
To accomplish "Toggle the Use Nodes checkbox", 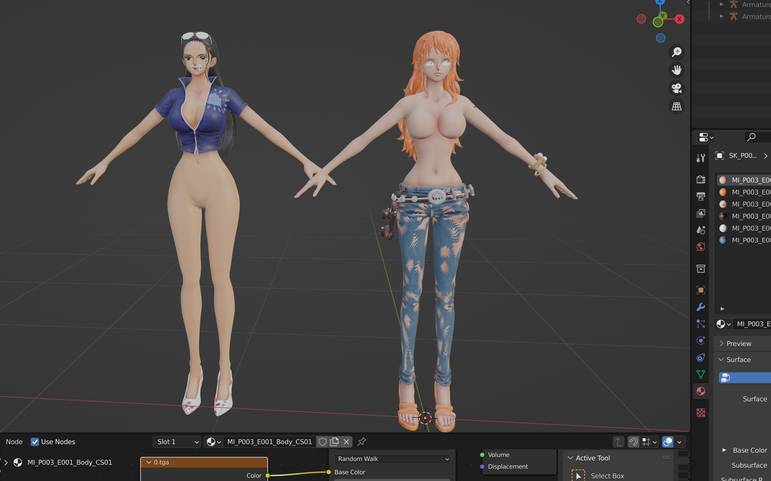I will pyautogui.click(x=35, y=441).
